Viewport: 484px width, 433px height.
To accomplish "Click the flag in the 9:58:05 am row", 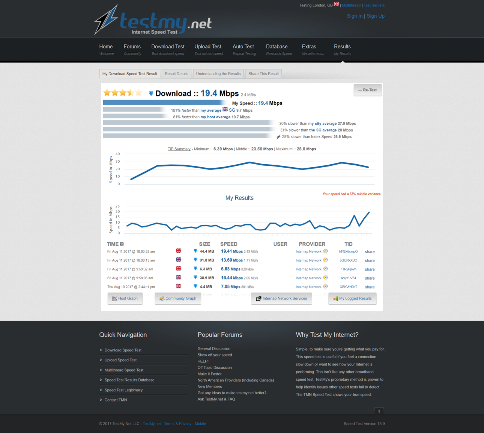I will [179, 277].
